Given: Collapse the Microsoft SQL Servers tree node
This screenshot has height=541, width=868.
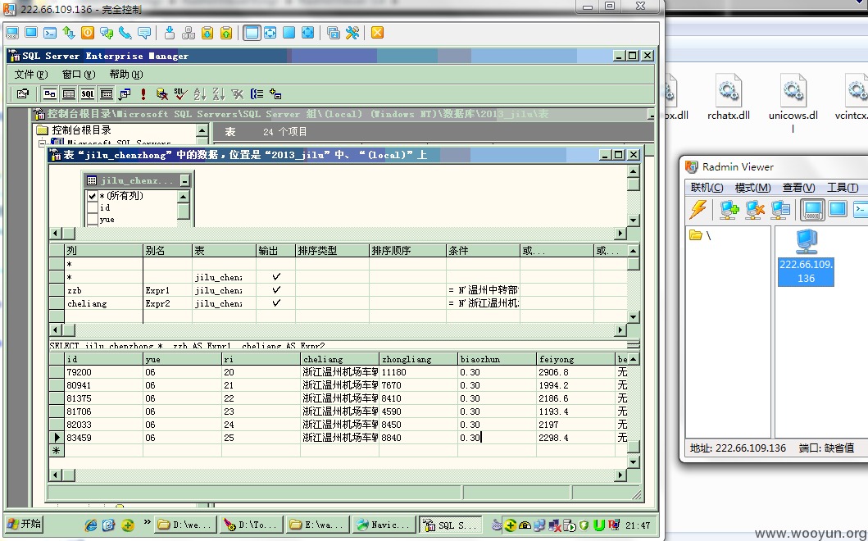Looking at the screenshot, I should coord(42,143).
